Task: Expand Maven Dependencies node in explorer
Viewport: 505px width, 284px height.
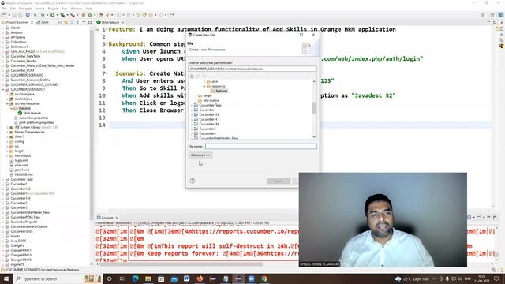Action: click(7, 132)
